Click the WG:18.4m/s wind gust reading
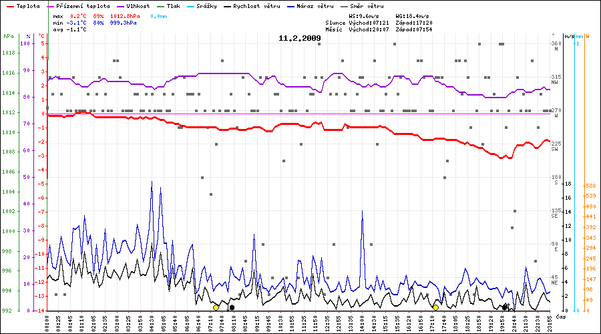601x334 pixels. [x=413, y=15]
